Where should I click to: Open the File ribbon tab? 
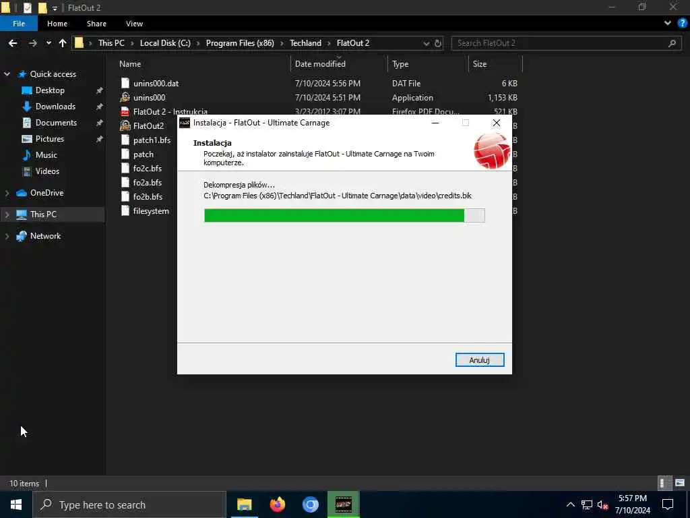tap(19, 24)
